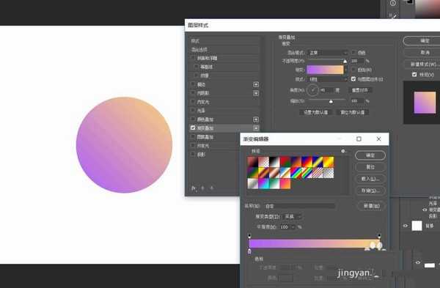Screen dimensions: 440x288
Task: Select the Blue, Red, Yellow gradient preset
Action: pyautogui.click(x=307, y=162)
